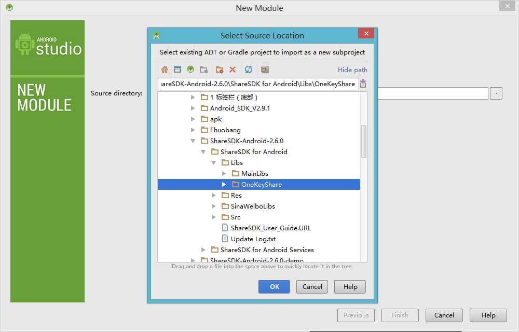This screenshot has height=332, width=519.
Task: Click Previous in New Module window
Action: tap(356, 315)
